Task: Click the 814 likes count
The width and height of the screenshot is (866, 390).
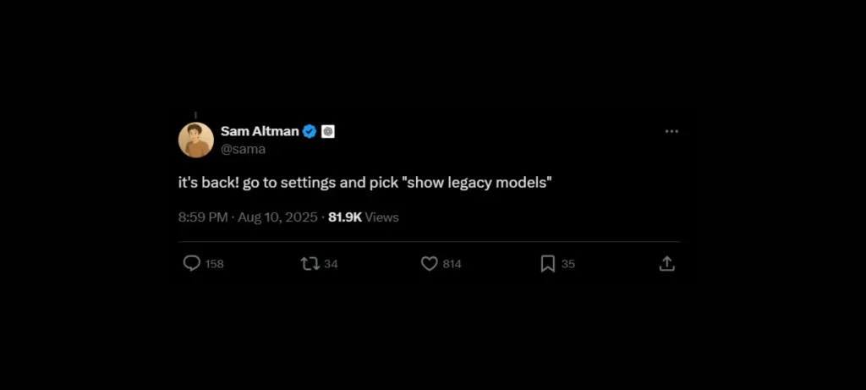Action: coord(452,264)
